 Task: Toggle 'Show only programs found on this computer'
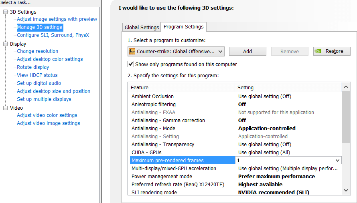131,64
